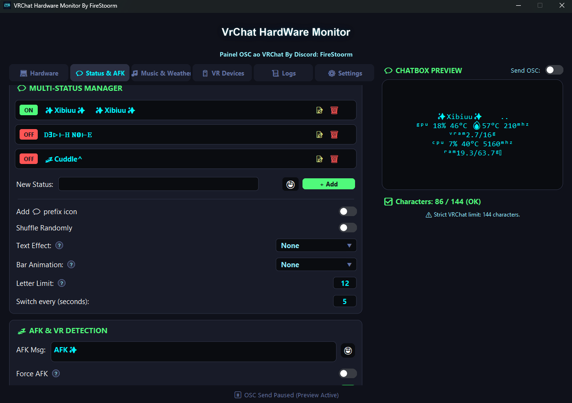Edit the Xibiuu status entry
The height and width of the screenshot is (403, 572).
point(319,110)
